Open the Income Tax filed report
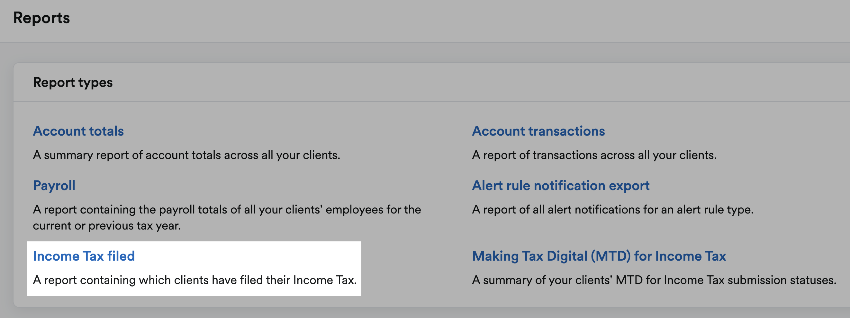850x318 pixels. (x=84, y=256)
